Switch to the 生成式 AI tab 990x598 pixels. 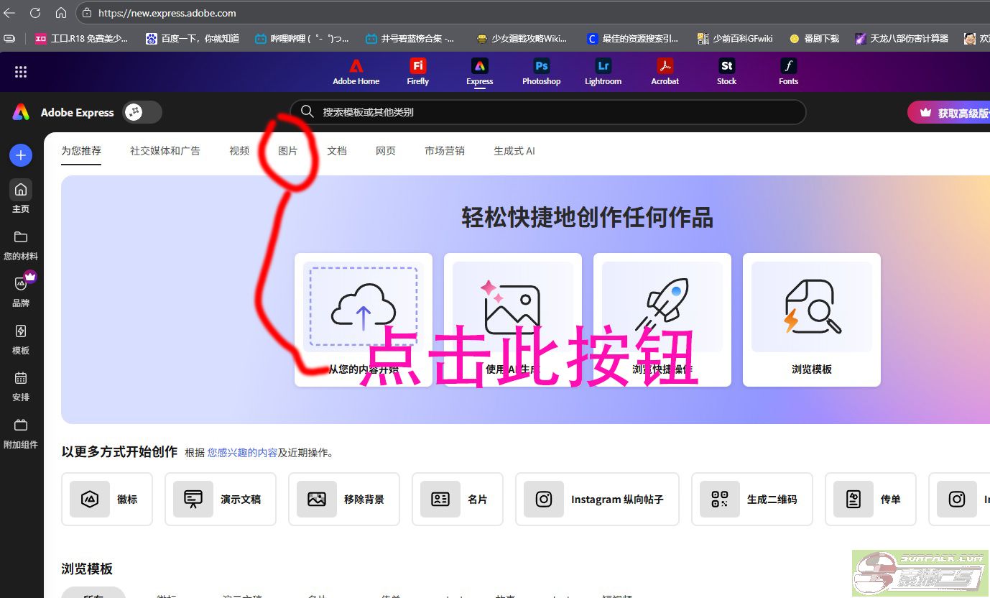tap(514, 151)
